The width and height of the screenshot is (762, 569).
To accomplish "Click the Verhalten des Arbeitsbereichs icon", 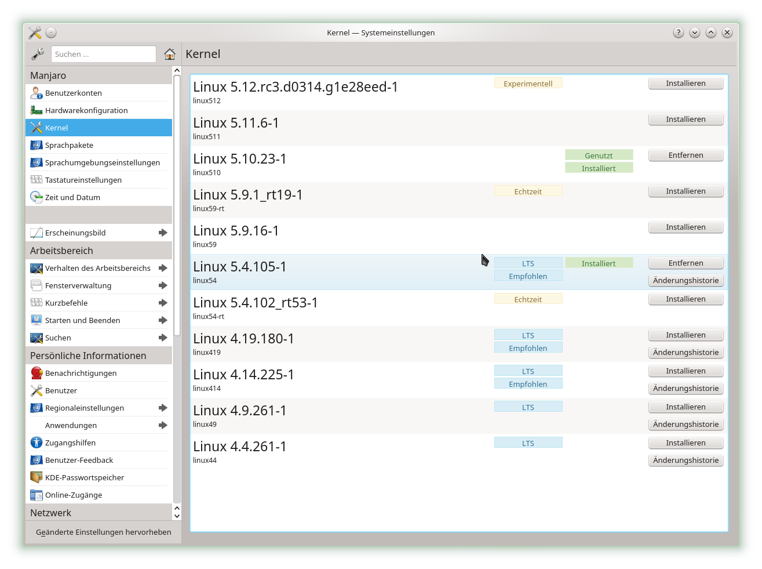I will click(x=37, y=268).
